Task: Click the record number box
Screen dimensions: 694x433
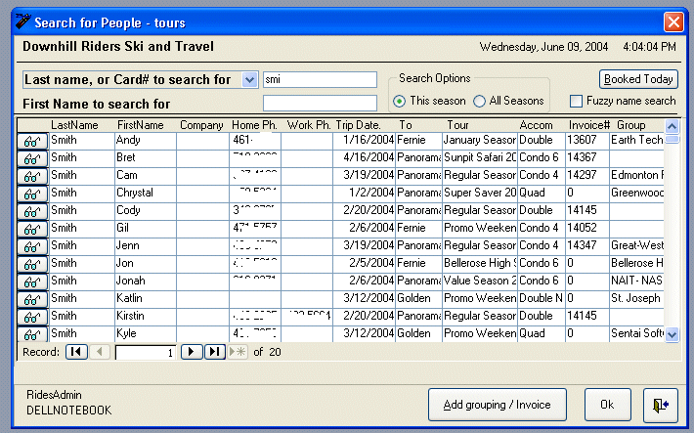Action: pyautogui.click(x=146, y=353)
